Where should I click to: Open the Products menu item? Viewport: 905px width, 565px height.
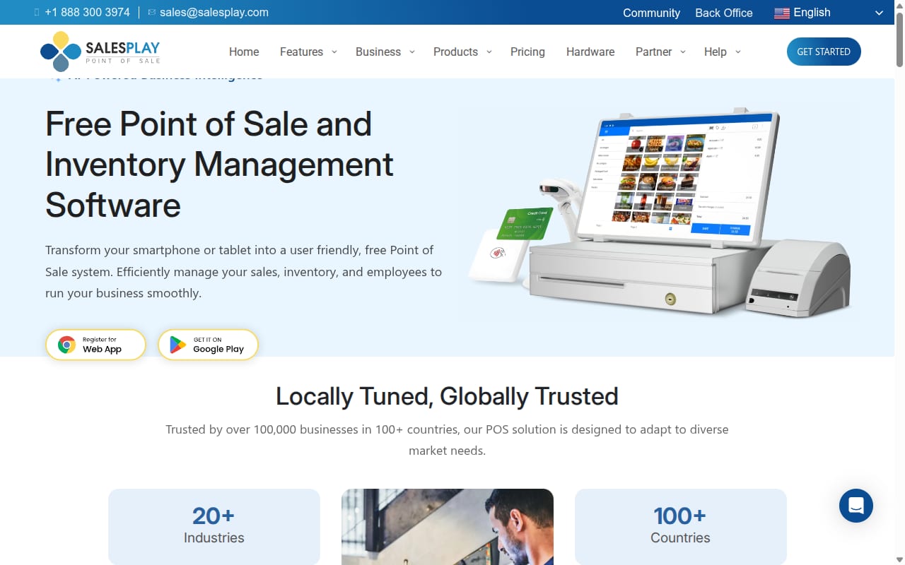455,52
